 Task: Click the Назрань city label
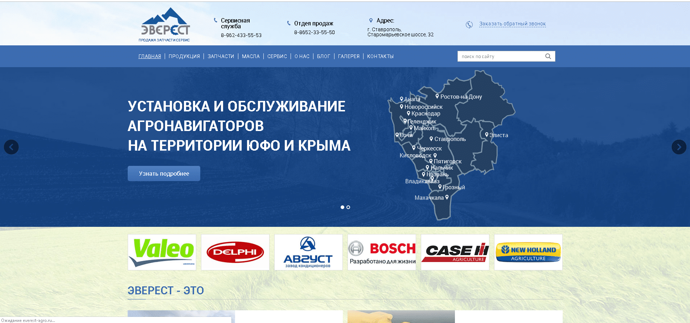[438, 174]
